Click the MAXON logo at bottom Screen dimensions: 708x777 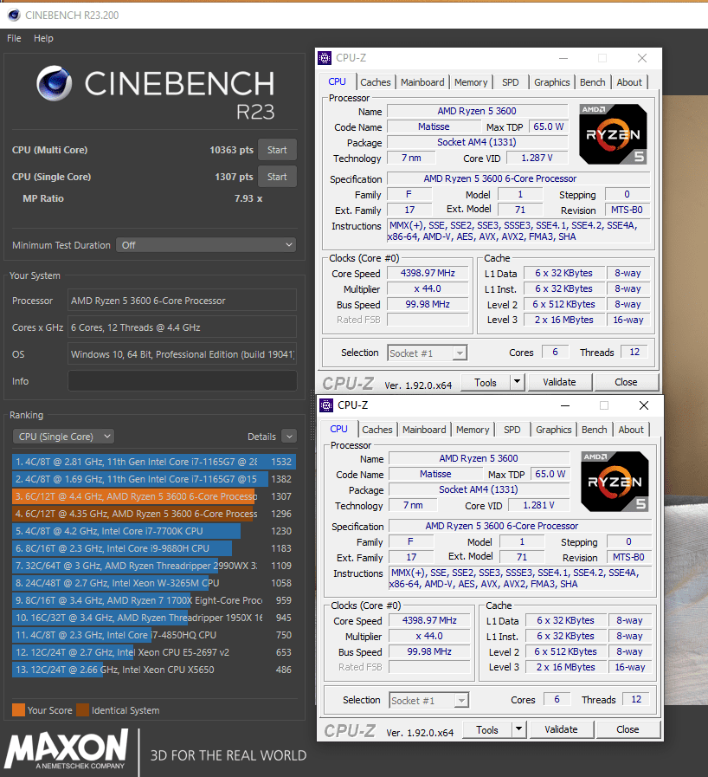coord(67,748)
